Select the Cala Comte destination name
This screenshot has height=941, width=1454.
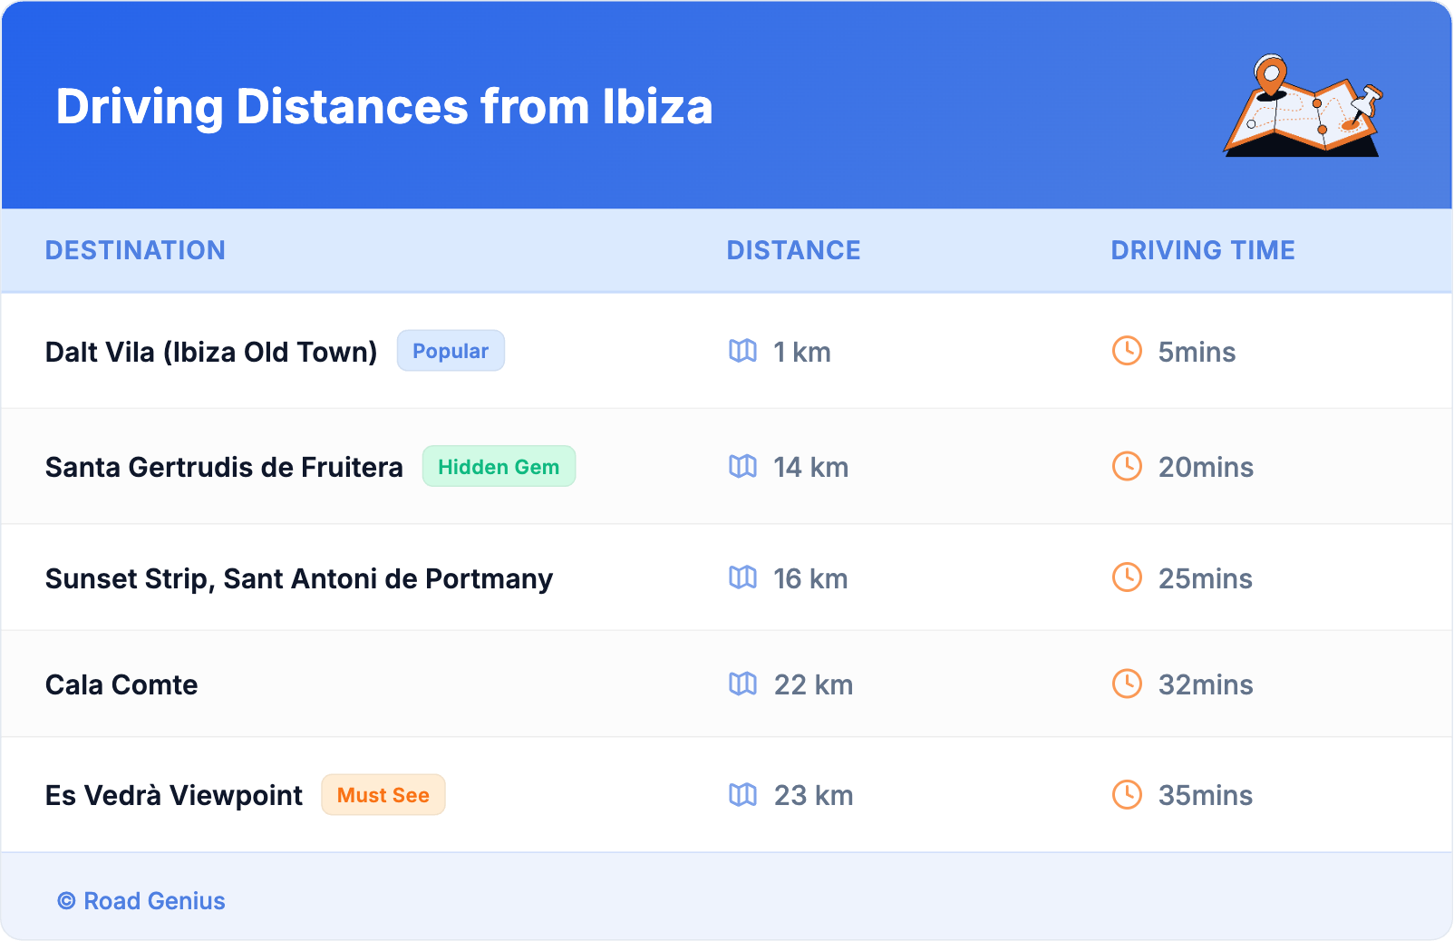121,684
